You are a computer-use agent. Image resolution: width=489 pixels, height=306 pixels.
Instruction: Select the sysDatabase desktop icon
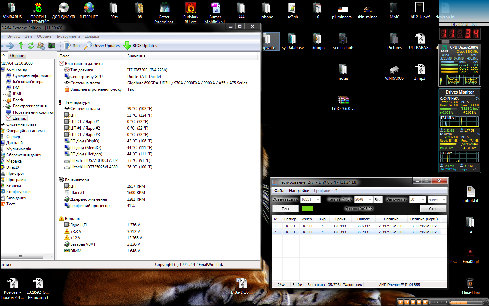tap(292, 41)
